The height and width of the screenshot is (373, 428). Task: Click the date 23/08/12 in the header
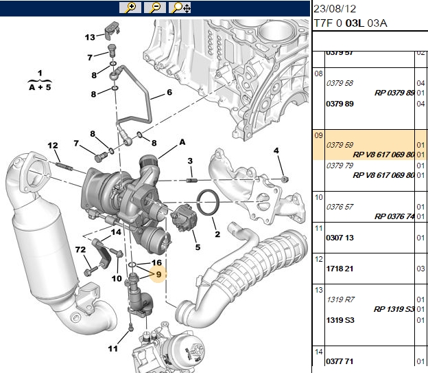click(x=335, y=9)
